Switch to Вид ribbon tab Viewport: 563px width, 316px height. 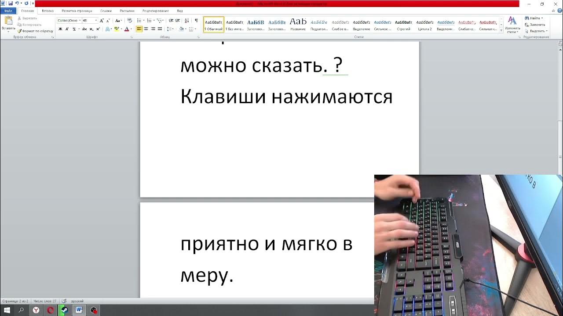coord(180,11)
